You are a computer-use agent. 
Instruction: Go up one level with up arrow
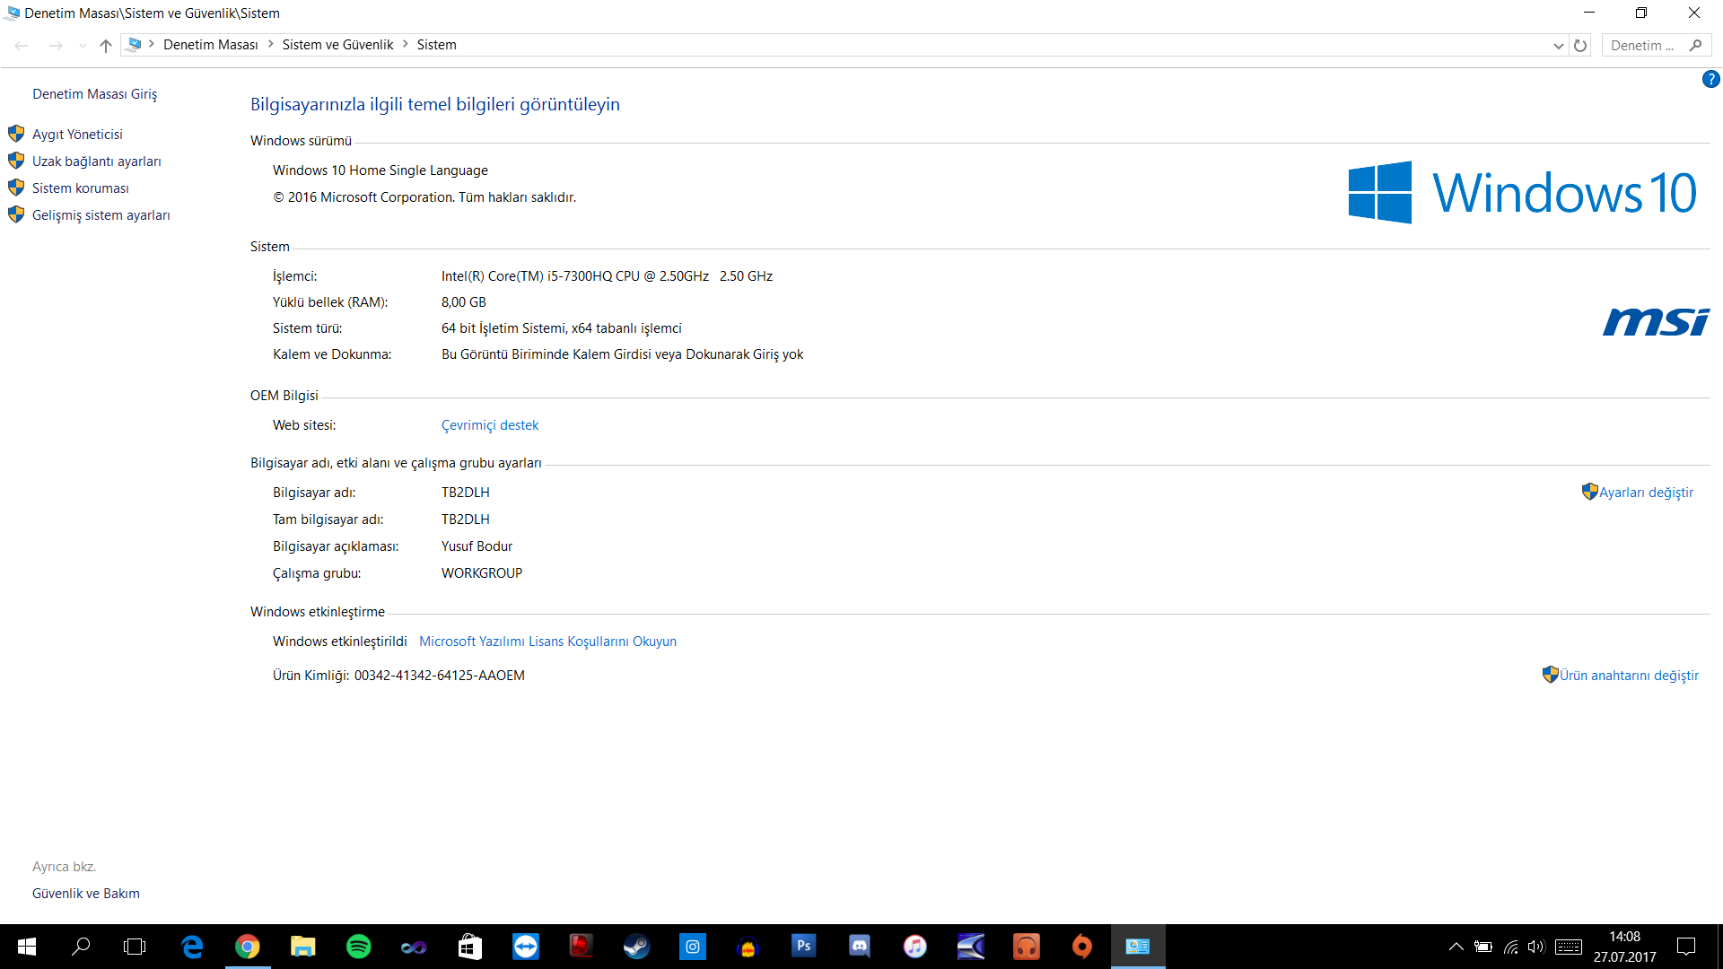[x=106, y=46]
